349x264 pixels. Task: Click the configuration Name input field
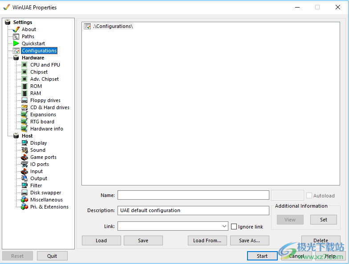point(193,195)
